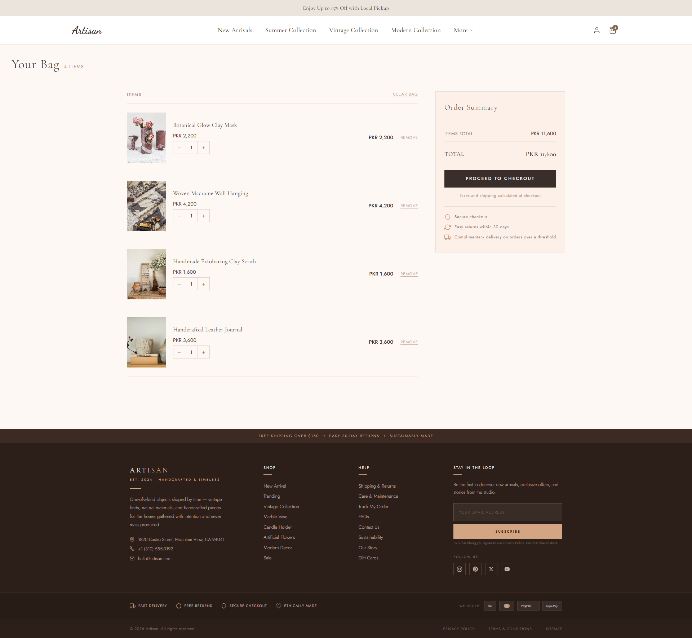This screenshot has height=638, width=692.
Task: Click the Ethically Made heart icon
Action: click(x=279, y=606)
